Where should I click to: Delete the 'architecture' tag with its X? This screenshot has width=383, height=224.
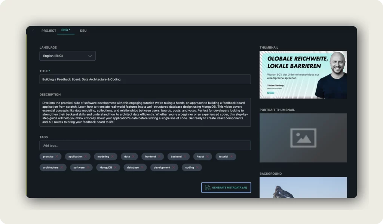[x=62, y=168]
